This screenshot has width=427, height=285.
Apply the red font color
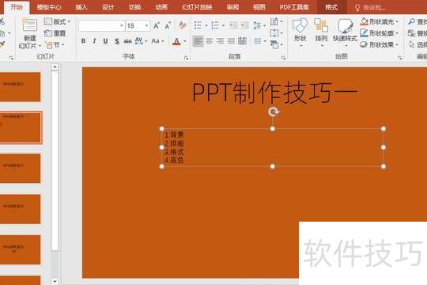(176, 41)
